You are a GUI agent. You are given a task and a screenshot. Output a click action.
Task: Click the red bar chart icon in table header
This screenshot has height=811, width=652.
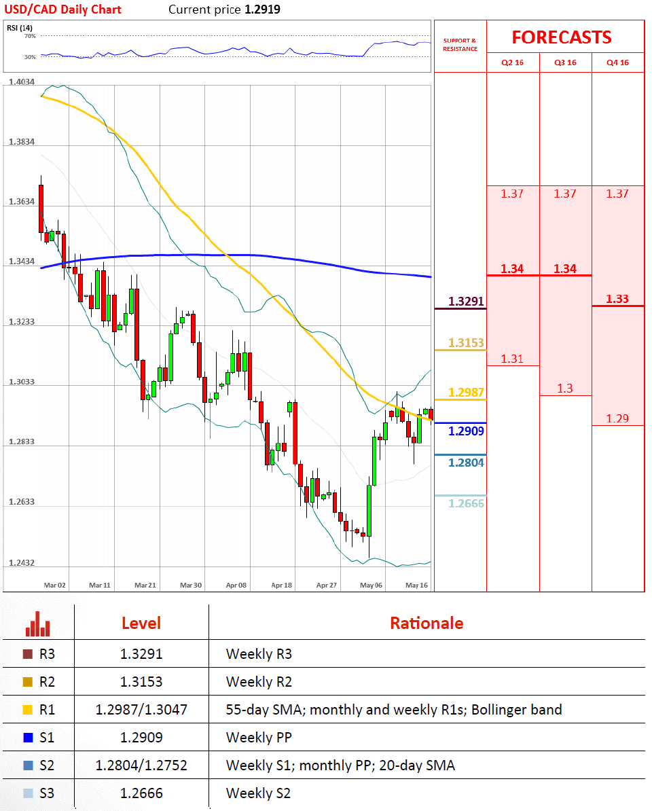(x=38, y=624)
